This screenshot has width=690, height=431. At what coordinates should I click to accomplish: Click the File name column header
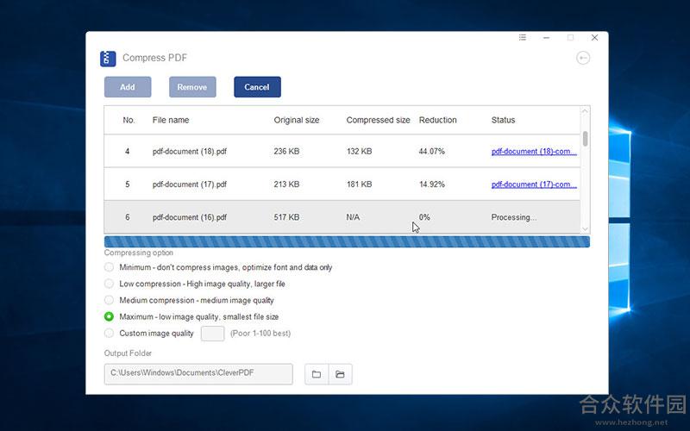pyautogui.click(x=171, y=120)
